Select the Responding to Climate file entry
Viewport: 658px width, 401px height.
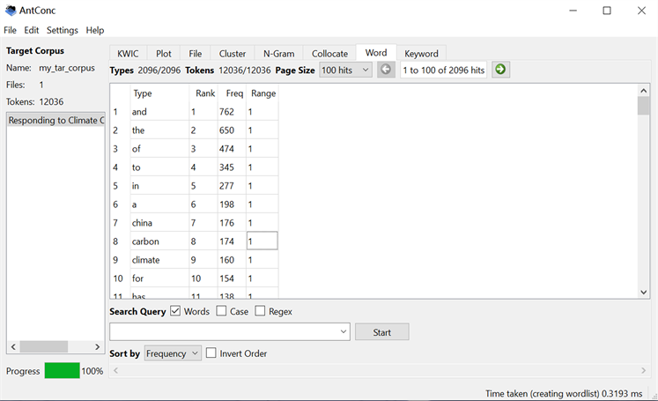[55, 121]
